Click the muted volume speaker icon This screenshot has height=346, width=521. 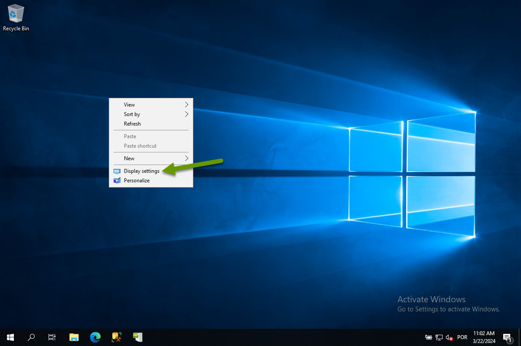pyautogui.click(x=449, y=337)
